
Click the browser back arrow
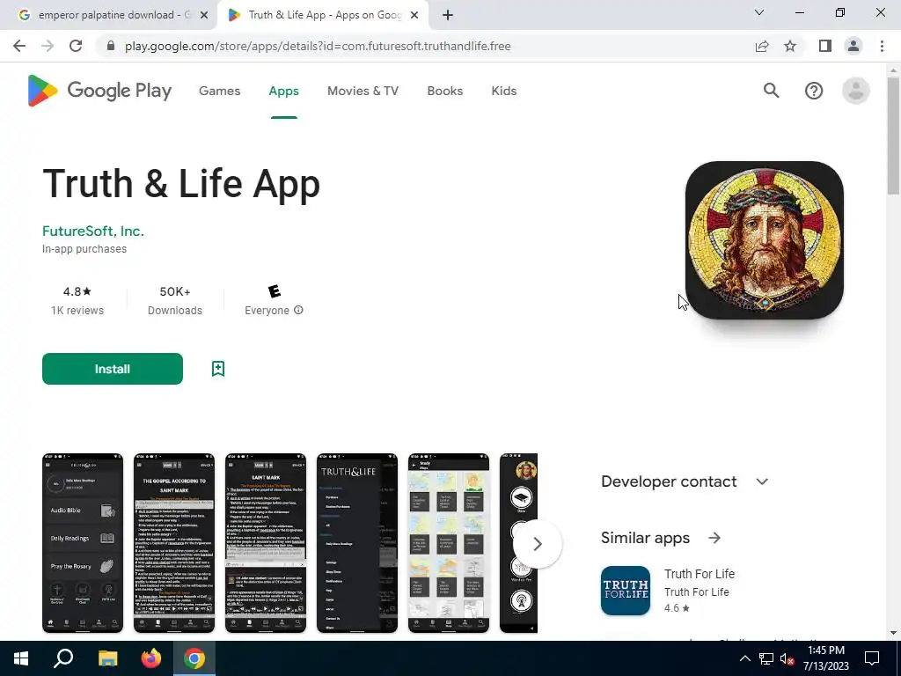pyautogui.click(x=19, y=46)
